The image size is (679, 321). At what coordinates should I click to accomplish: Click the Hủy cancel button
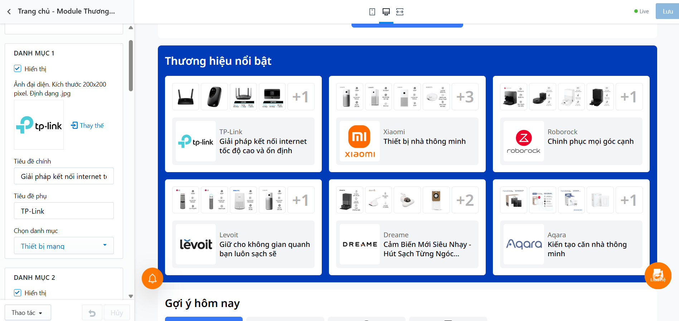tap(117, 313)
